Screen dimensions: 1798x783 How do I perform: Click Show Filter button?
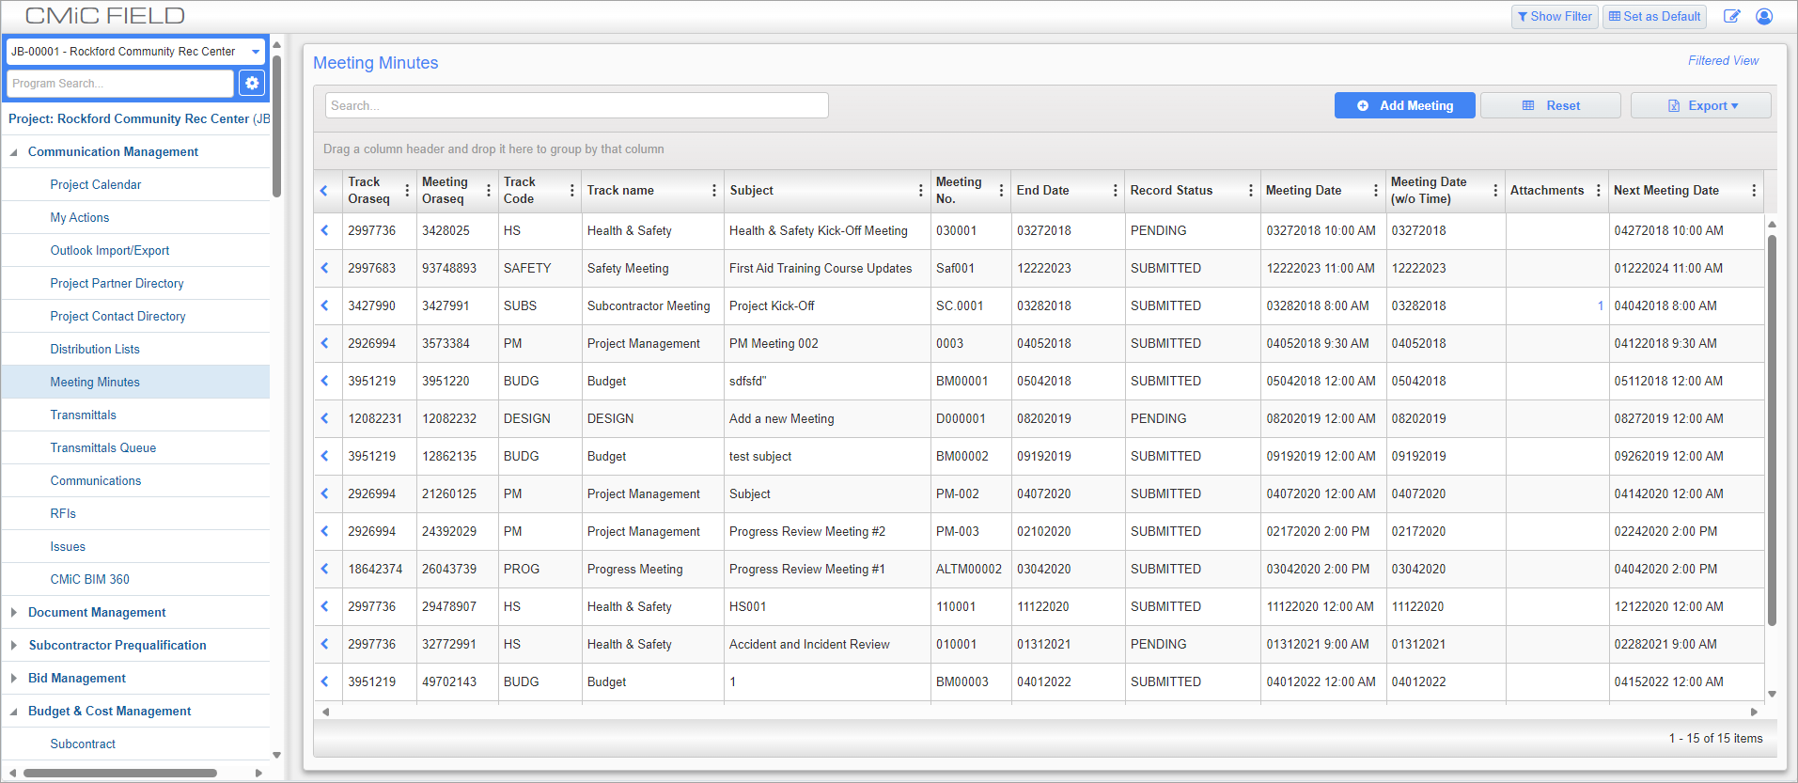[1555, 16]
